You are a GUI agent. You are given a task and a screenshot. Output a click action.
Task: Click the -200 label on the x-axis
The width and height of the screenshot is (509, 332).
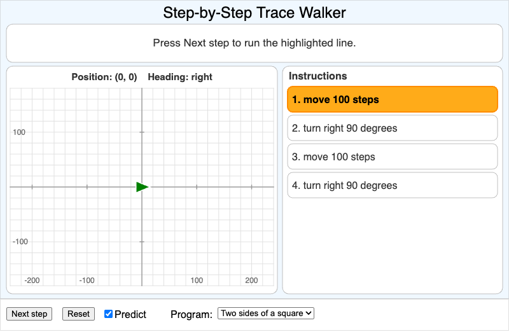pos(32,280)
